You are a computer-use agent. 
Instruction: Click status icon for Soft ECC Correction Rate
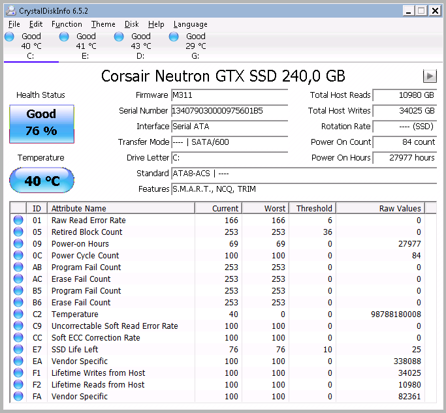(18, 338)
